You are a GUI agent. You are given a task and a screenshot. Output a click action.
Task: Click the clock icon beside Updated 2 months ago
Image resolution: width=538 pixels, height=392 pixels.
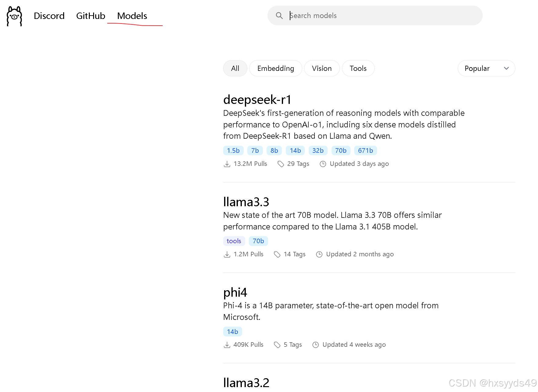[x=319, y=255]
